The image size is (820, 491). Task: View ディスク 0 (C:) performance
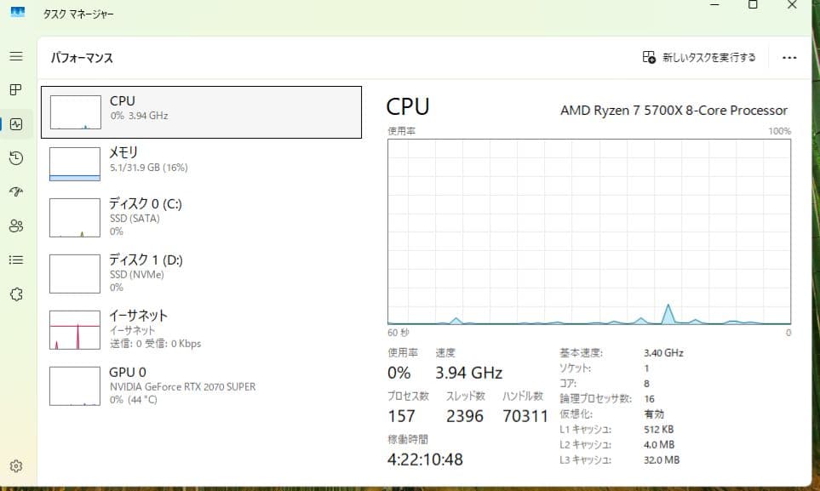click(x=202, y=217)
